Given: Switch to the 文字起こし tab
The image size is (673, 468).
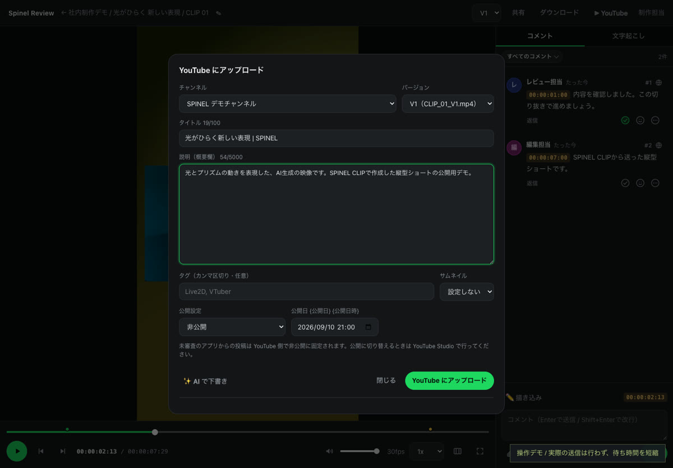Looking at the screenshot, I should click(x=629, y=36).
